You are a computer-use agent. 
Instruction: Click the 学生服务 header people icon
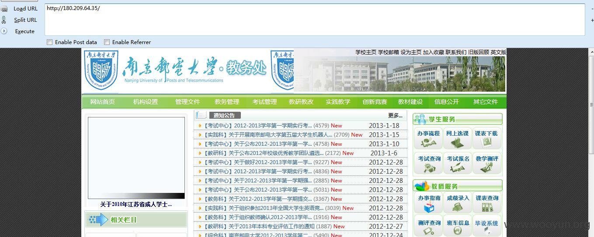pyautogui.click(x=420, y=119)
